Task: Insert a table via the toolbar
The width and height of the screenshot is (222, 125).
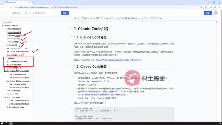Action: point(133,18)
